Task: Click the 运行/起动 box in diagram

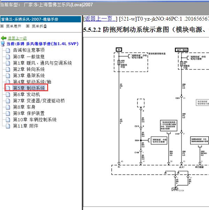Action: pyautogui.click(x=181, y=50)
